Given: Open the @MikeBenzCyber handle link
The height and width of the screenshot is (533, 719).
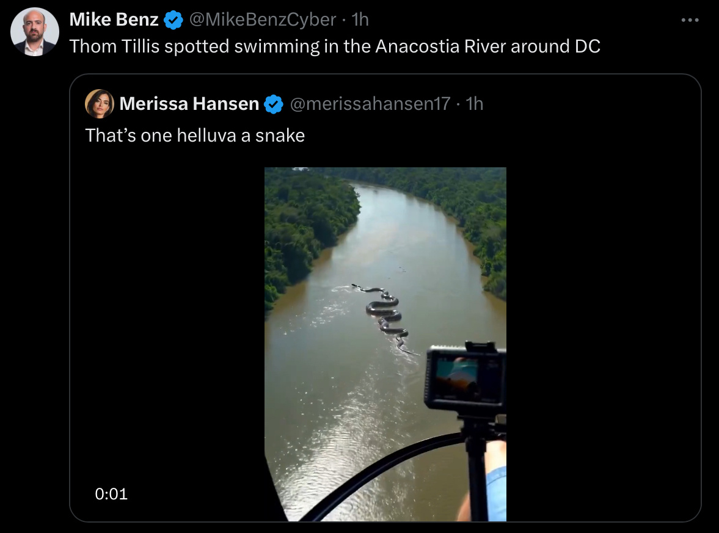Looking at the screenshot, I should coord(262,20).
